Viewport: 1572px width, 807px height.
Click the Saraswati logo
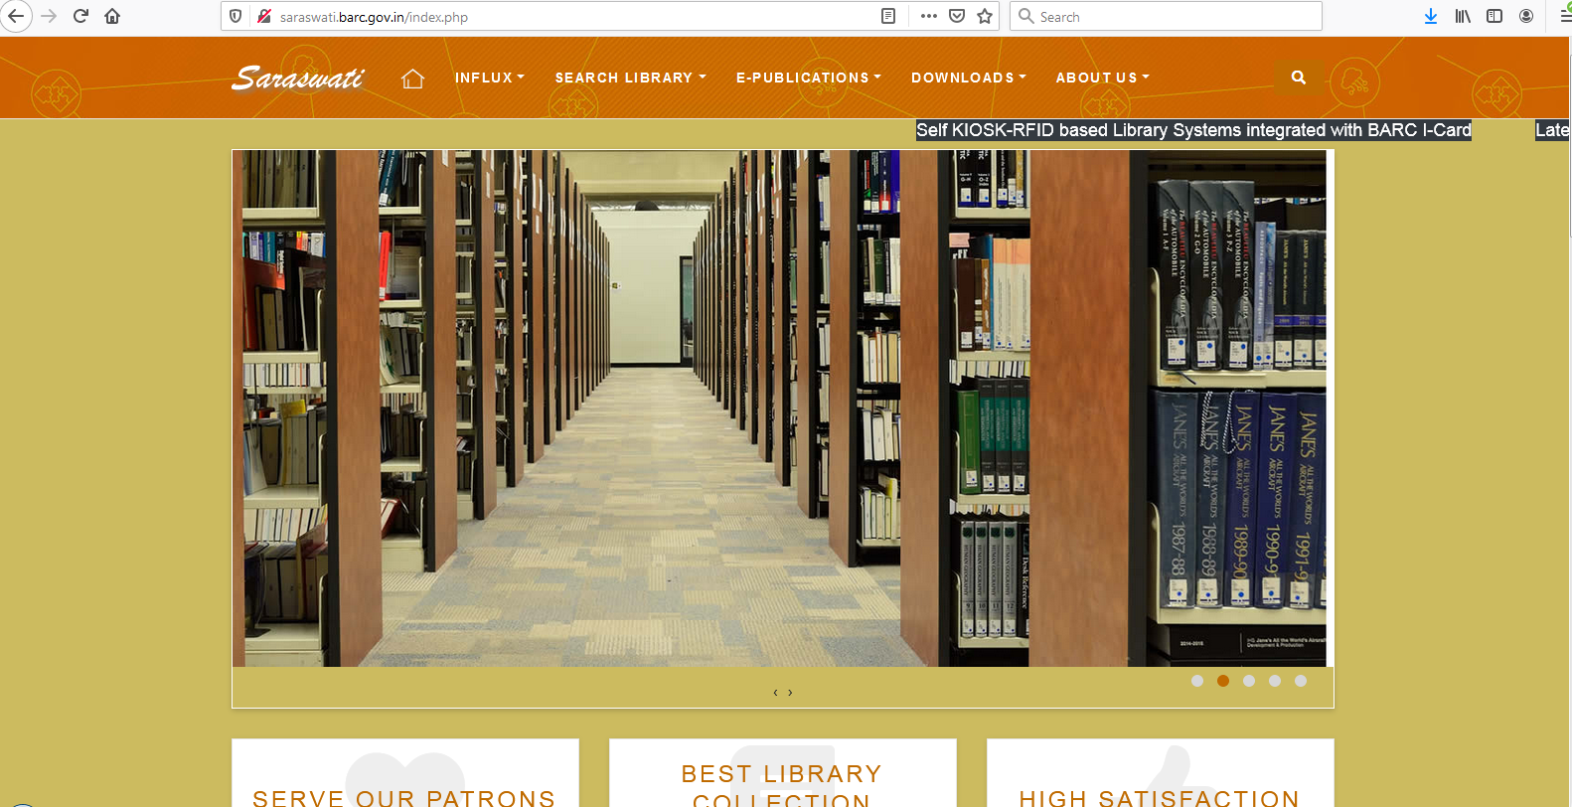pos(298,78)
